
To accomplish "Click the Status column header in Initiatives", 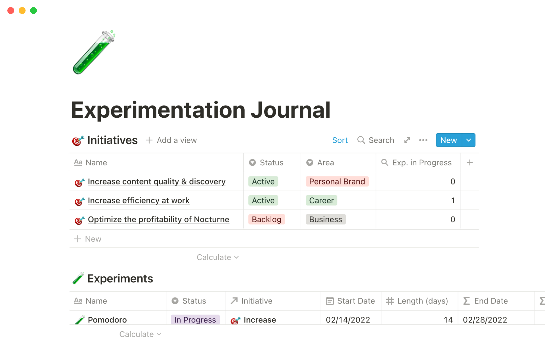I will tap(271, 163).
